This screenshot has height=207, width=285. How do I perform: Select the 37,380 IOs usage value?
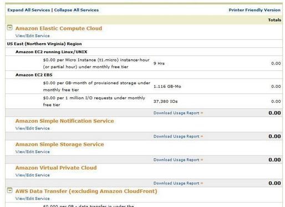pos(165,102)
